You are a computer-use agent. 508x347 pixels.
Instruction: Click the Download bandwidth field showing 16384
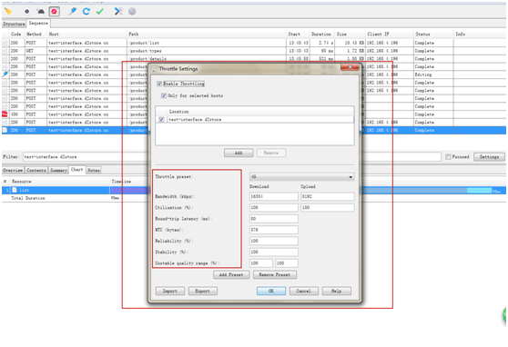point(274,196)
